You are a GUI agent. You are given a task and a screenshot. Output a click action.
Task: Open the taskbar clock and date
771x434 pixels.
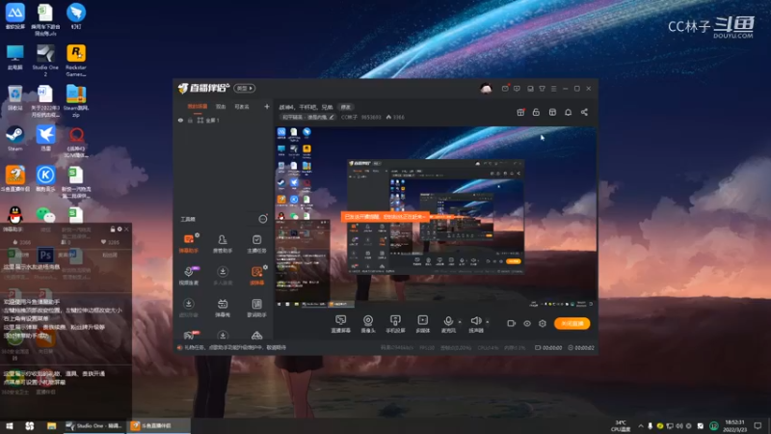click(x=734, y=426)
